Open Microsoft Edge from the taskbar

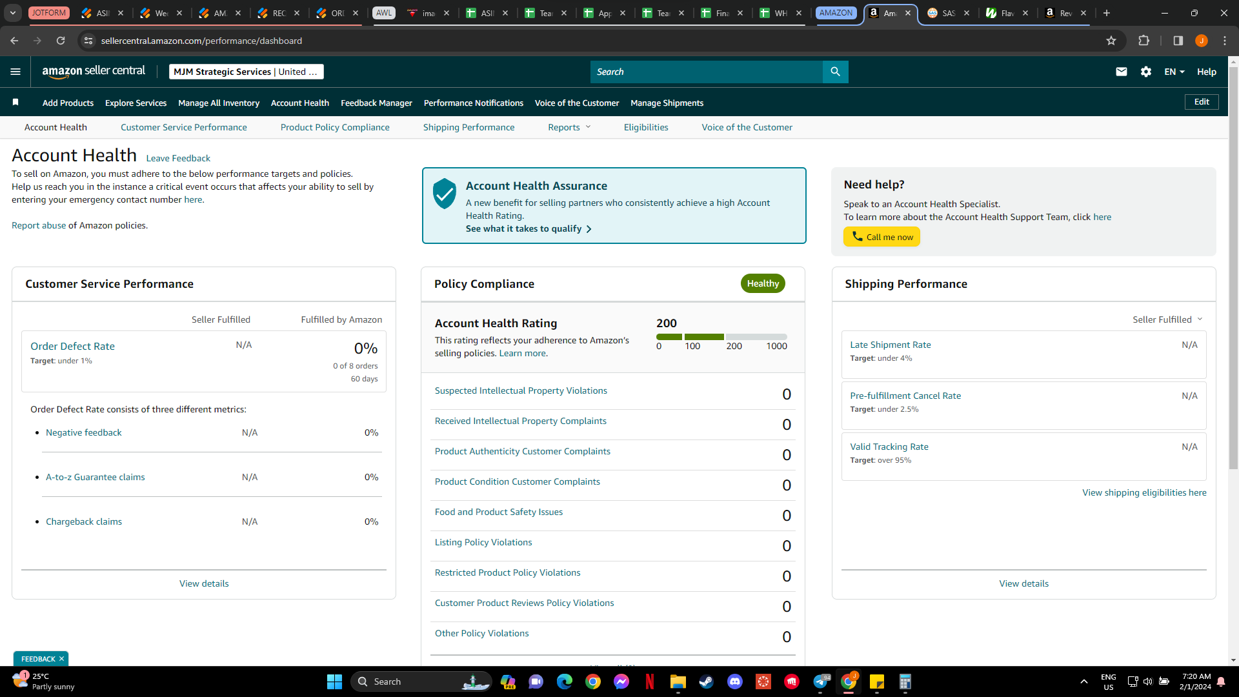pyautogui.click(x=565, y=682)
